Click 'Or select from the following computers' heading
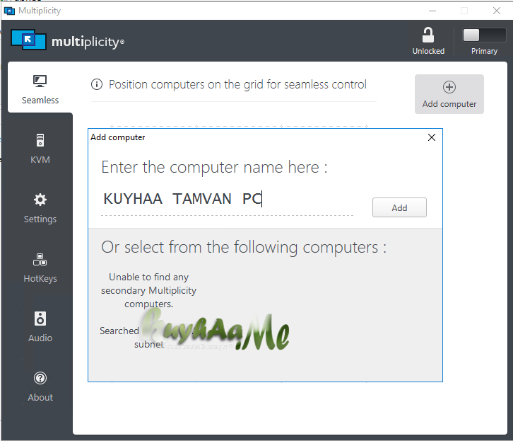The image size is (513, 441). tap(244, 247)
